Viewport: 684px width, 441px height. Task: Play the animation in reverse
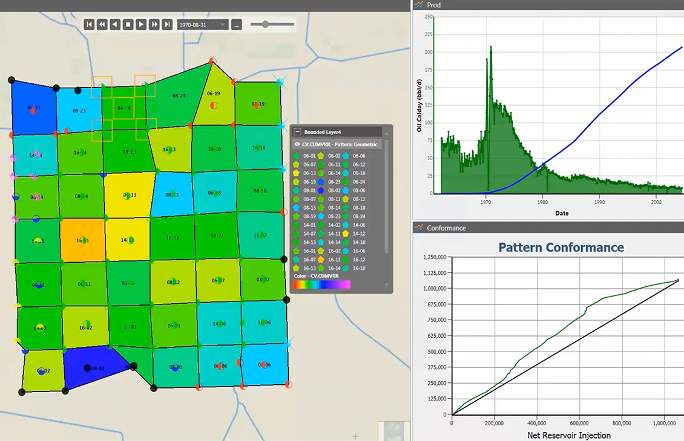(x=115, y=24)
